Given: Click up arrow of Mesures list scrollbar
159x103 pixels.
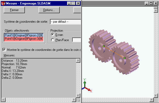Looking at the screenshot, I should tap(78, 61).
